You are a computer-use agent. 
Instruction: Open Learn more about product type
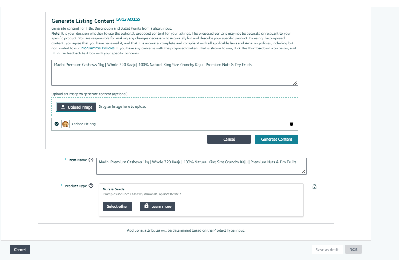157,206
